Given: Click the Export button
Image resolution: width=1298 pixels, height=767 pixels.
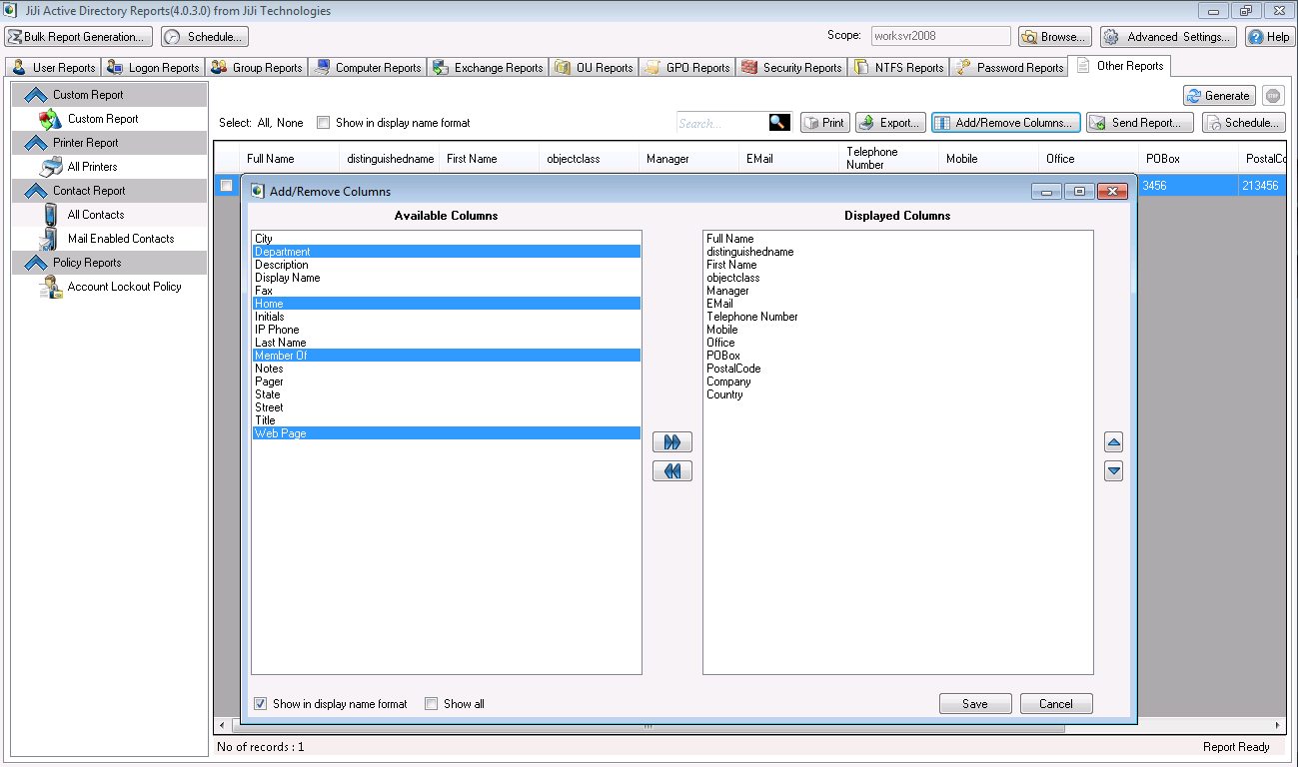Looking at the screenshot, I should pos(891,123).
